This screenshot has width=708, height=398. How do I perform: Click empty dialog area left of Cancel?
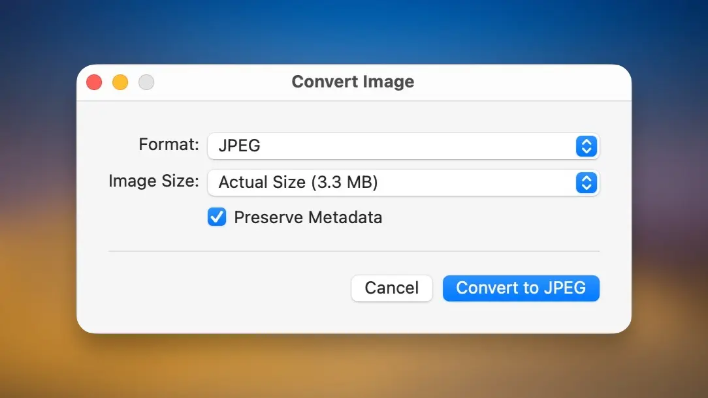pyautogui.click(x=222, y=288)
